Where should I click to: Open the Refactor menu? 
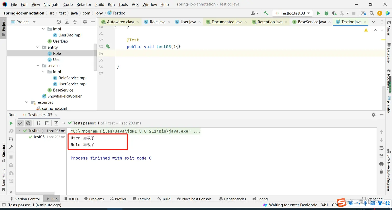84,4
